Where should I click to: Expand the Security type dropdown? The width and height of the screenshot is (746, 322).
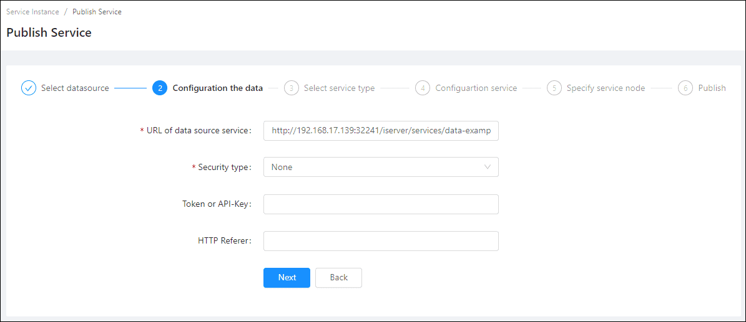pos(381,167)
